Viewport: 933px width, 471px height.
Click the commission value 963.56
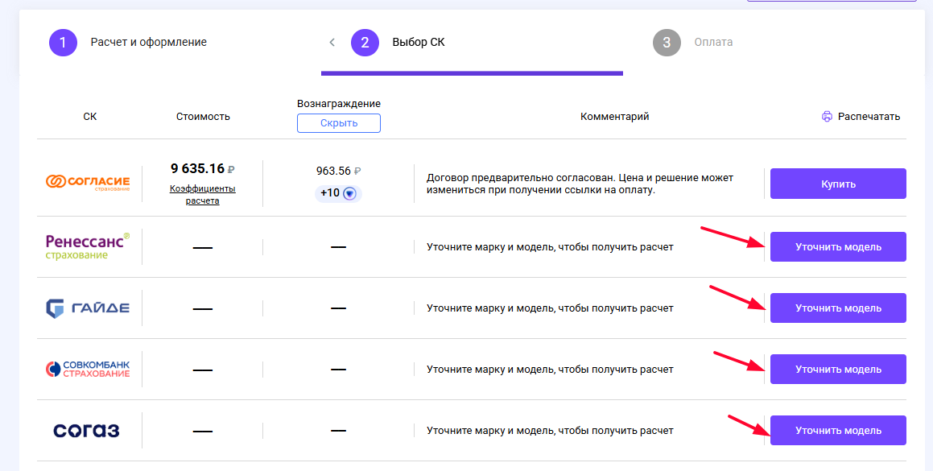click(333, 171)
